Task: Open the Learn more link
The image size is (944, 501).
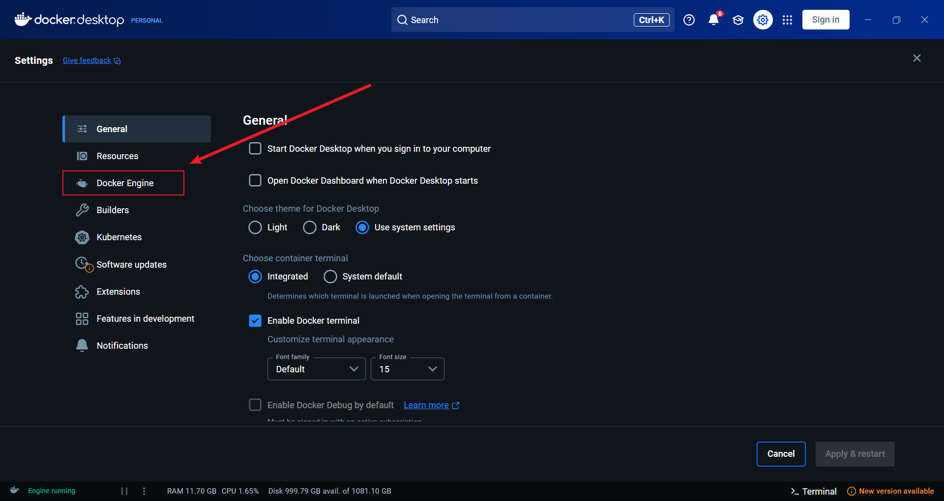Action: [426, 405]
